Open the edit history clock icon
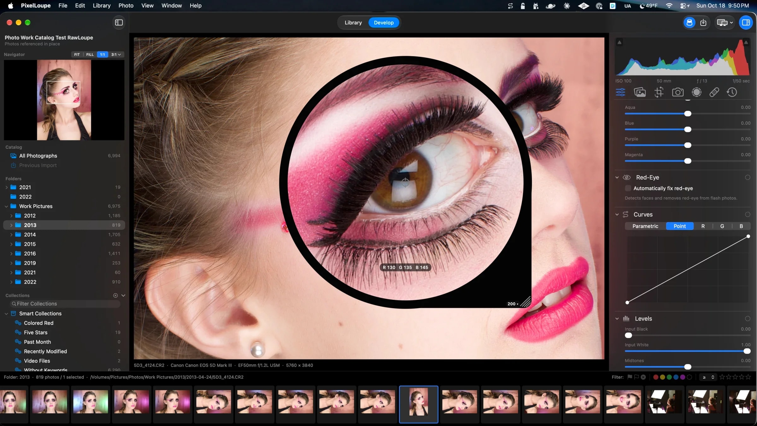757x426 pixels. [732, 92]
